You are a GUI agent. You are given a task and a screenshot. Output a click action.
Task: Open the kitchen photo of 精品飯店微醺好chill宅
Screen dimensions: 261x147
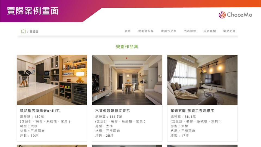pos(52,80)
